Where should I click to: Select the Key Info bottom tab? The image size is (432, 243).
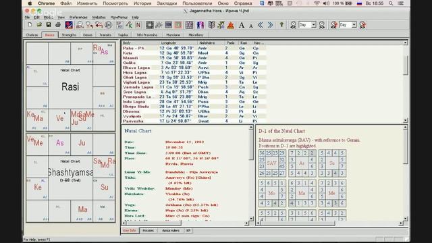pyautogui.click(x=130, y=231)
